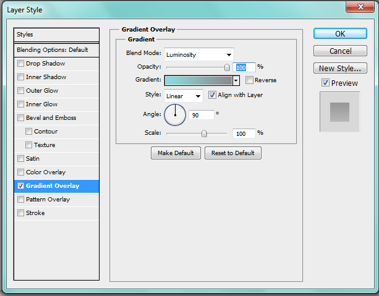
Task: Expand the gradient picker arrow
Action: 236,80
